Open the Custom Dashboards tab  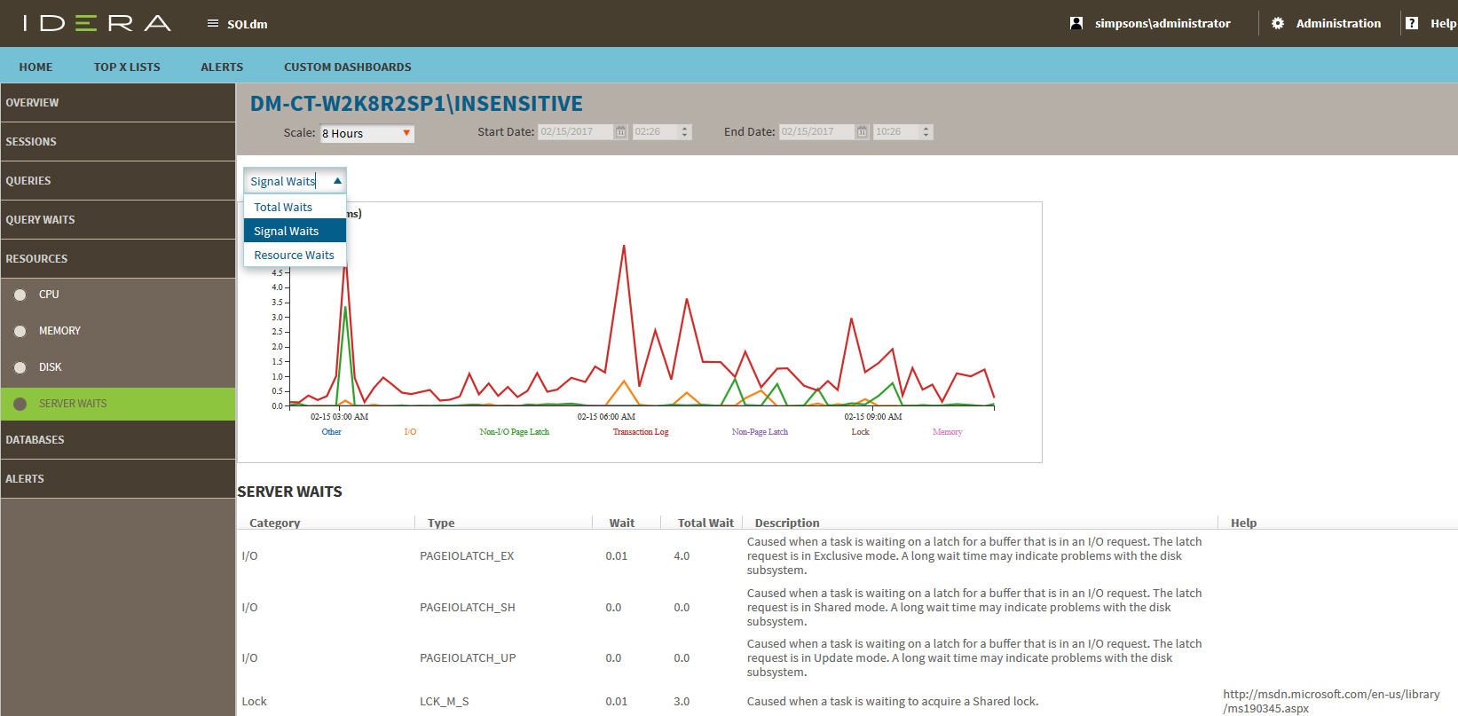(x=347, y=67)
